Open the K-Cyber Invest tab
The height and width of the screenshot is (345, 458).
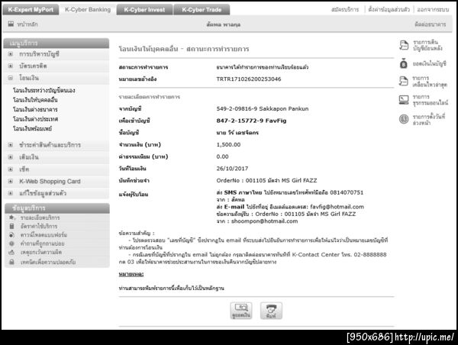(x=144, y=10)
